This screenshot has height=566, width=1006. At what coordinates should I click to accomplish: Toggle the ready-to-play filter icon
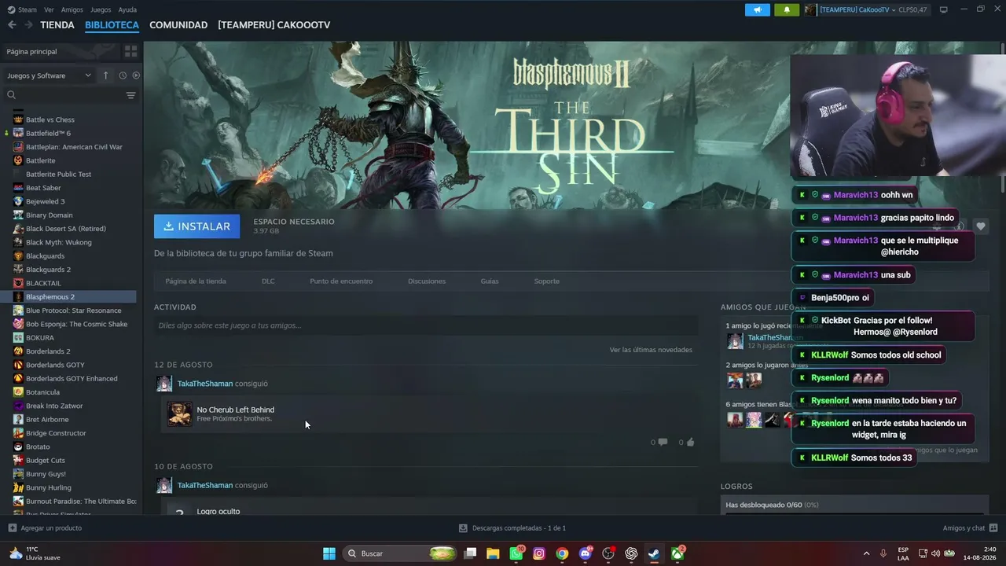coord(136,75)
